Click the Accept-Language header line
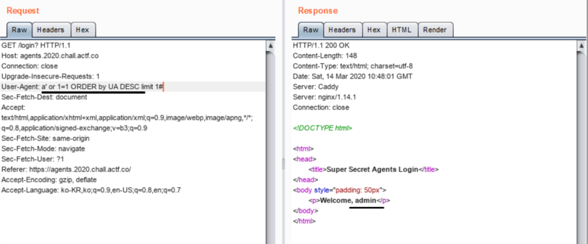Screen dimensions: 588x244 tap(91, 190)
